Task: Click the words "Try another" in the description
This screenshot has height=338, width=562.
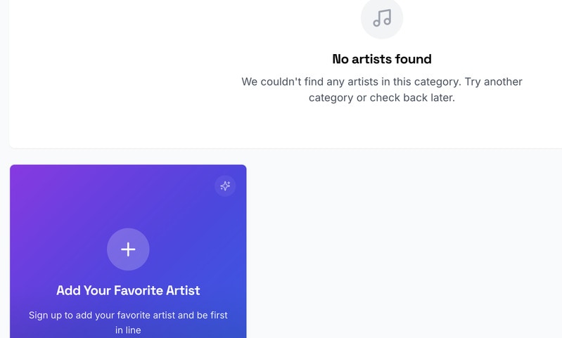Action: 494,82
